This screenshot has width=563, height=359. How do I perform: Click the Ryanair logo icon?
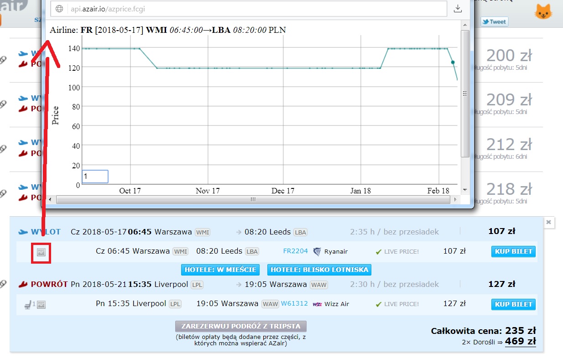click(317, 251)
